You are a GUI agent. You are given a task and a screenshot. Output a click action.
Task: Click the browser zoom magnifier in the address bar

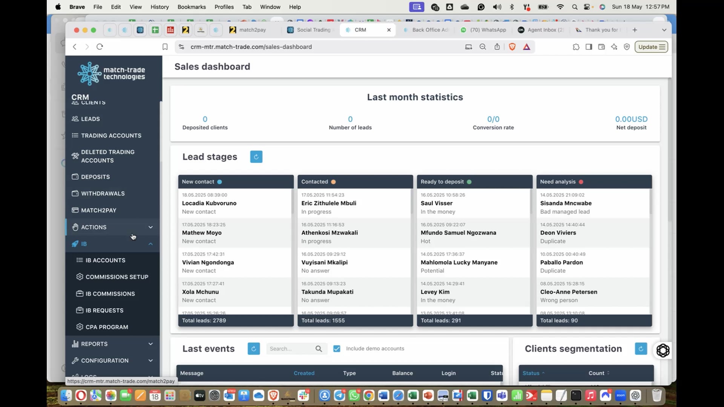click(x=483, y=47)
